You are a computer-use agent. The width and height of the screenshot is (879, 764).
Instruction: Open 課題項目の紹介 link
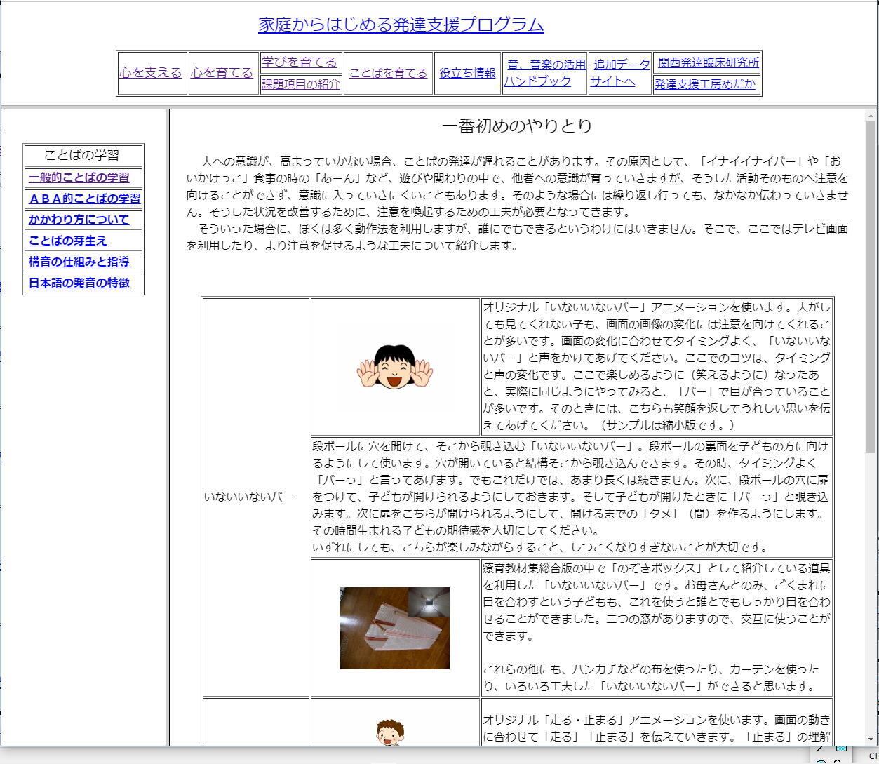[x=300, y=84]
